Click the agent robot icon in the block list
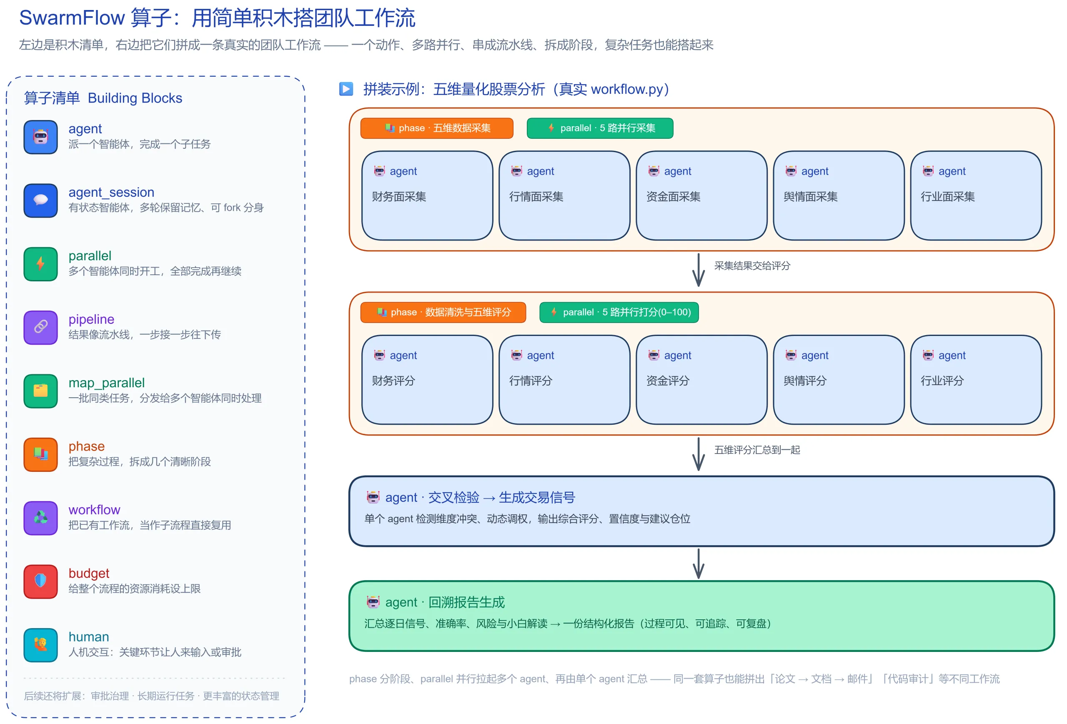Screen dimensions: 1067x724 40,137
